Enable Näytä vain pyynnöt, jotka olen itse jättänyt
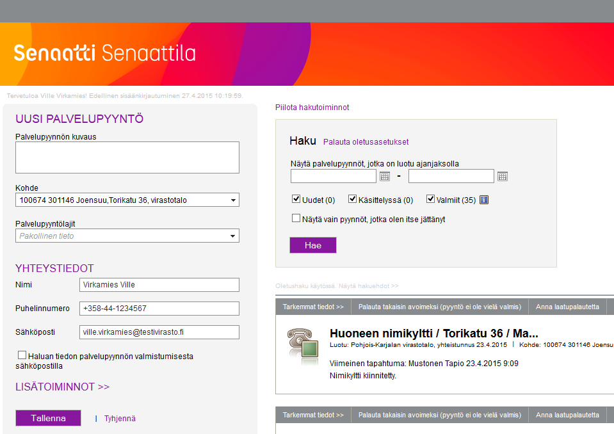This screenshot has width=614, height=434. [x=296, y=218]
